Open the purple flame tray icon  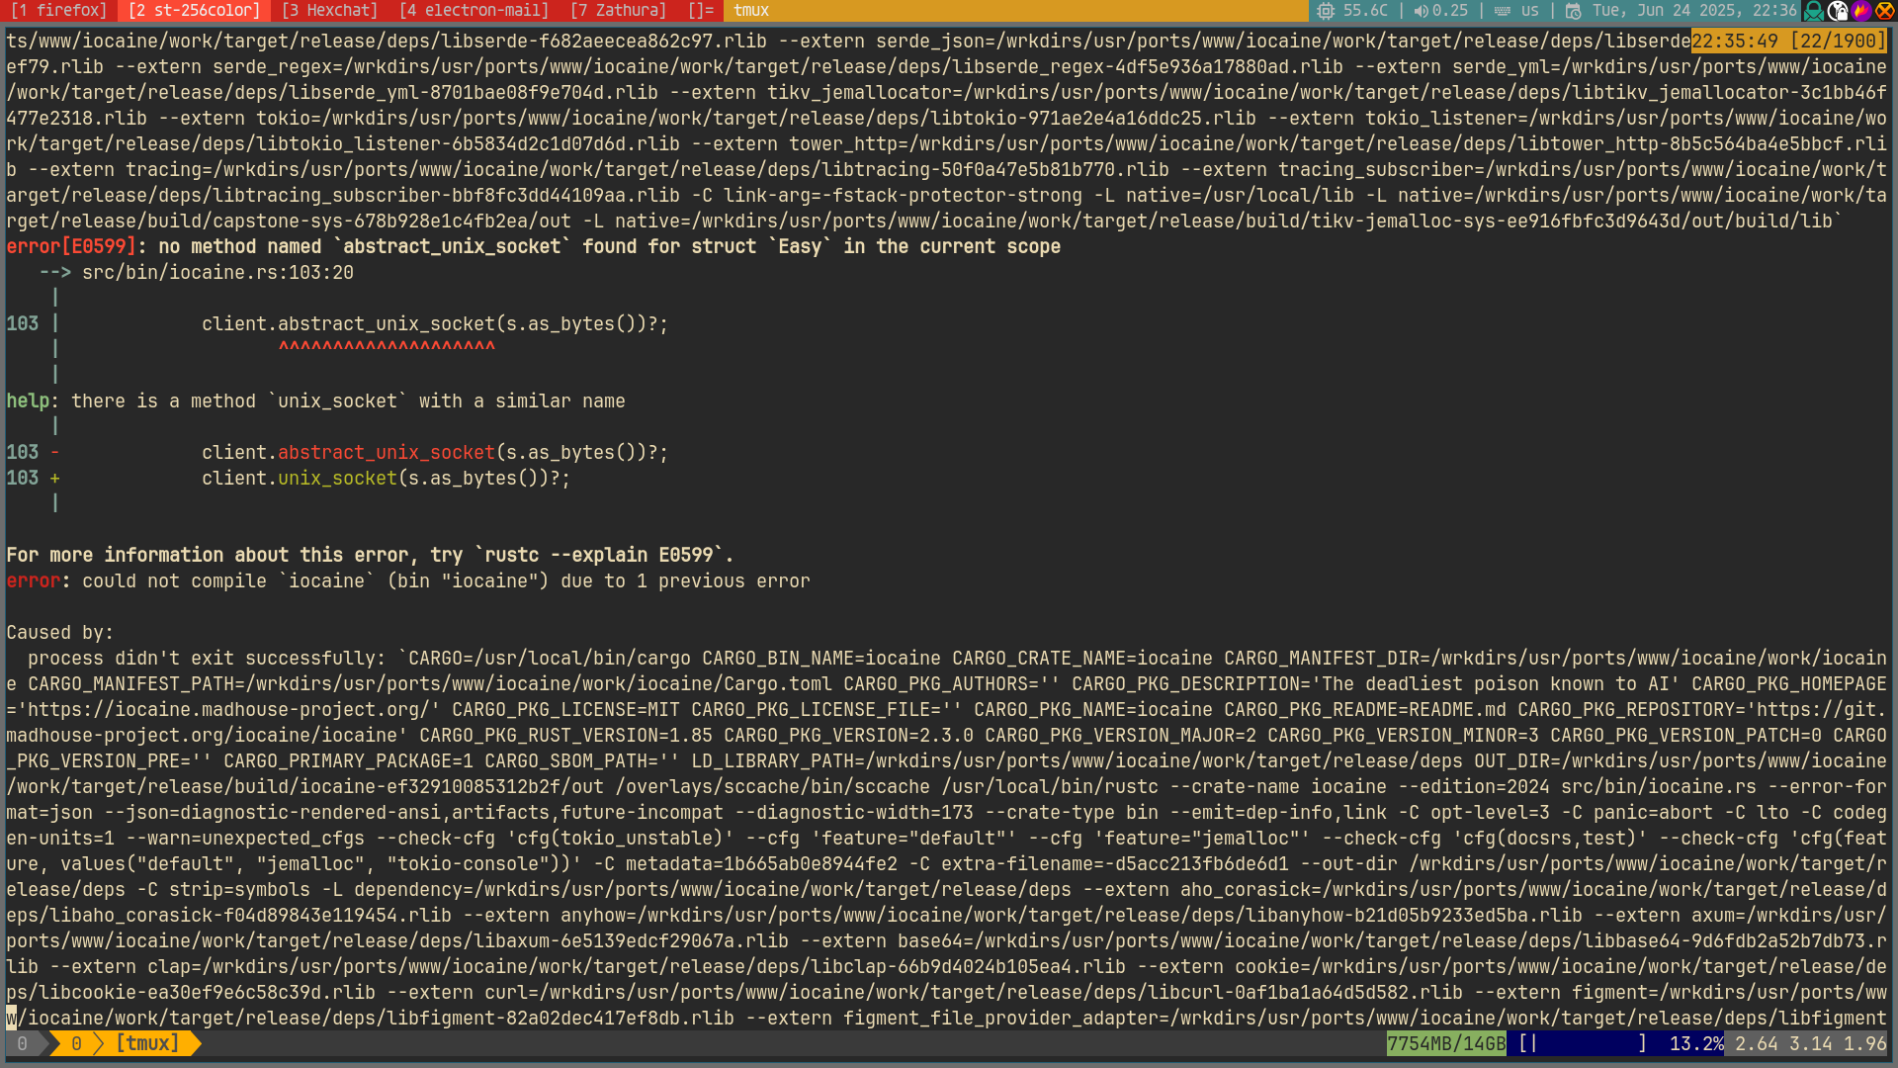coord(1861,11)
